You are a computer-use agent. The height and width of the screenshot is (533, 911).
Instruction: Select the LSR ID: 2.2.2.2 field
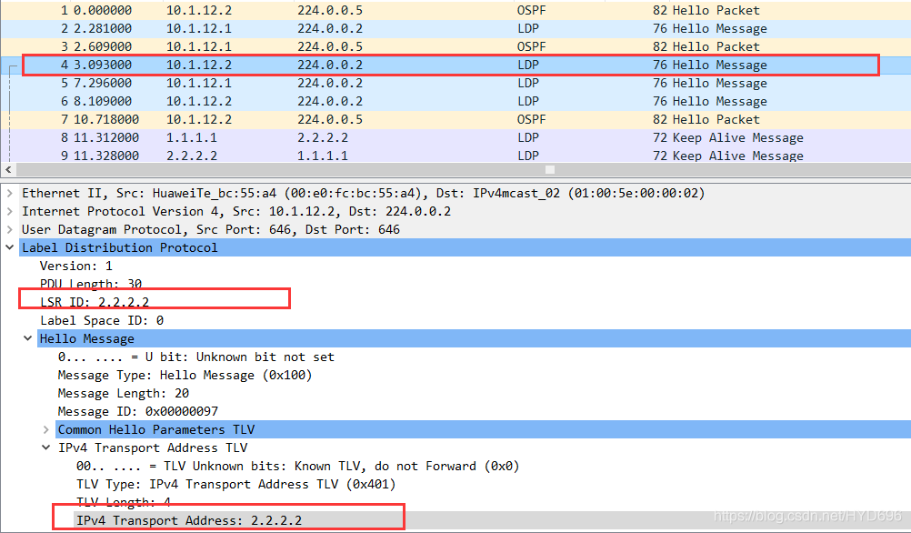[95, 302]
